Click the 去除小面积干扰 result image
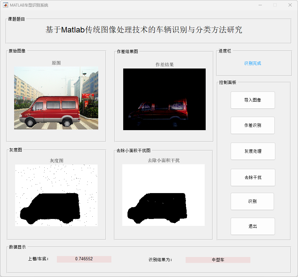 click(x=163, y=195)
